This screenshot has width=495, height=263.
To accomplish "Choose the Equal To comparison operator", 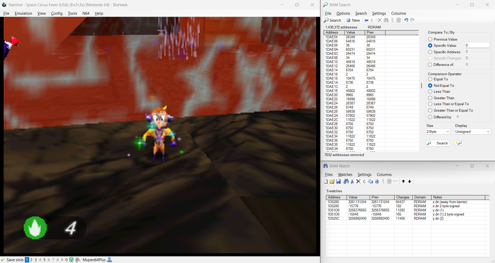I will coord(430,79).
